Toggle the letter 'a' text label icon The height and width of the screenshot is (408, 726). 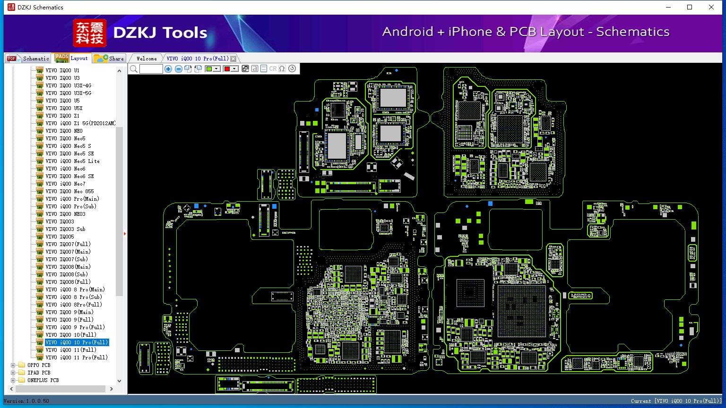(x=255, y=69)
